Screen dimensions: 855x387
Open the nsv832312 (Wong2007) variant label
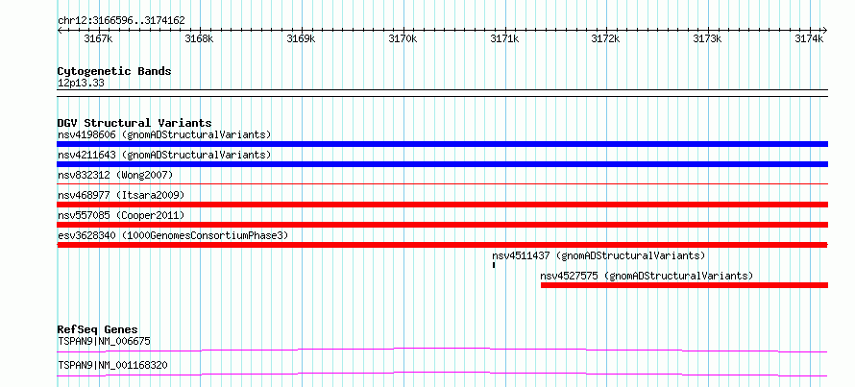coord(115,175)
